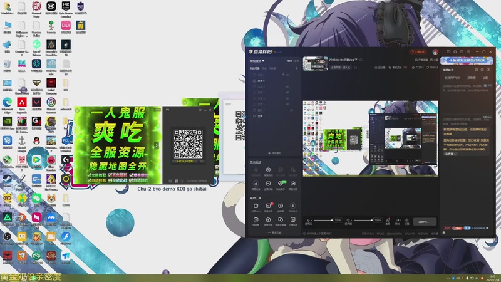Click the add scene plus icon
The height and width of the screenshot is (282, 501).
(296, 68)
